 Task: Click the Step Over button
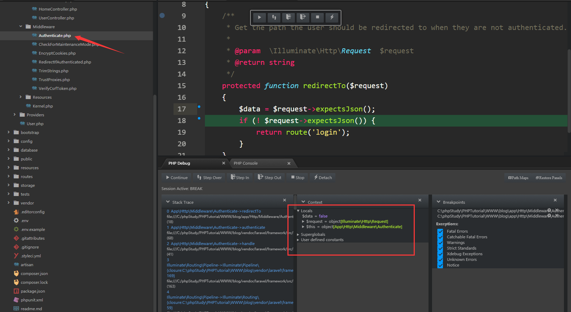209,177
